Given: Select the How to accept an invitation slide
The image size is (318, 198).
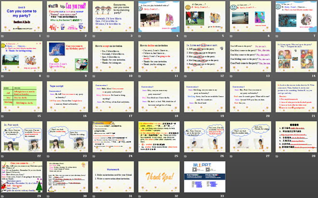Looking at the screenshot, I should point(114,58).
